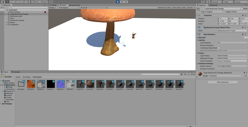The width and height of the screenshot is (248, 127).
Task: Switch to the Scene tab
Action: pos(53,5)
